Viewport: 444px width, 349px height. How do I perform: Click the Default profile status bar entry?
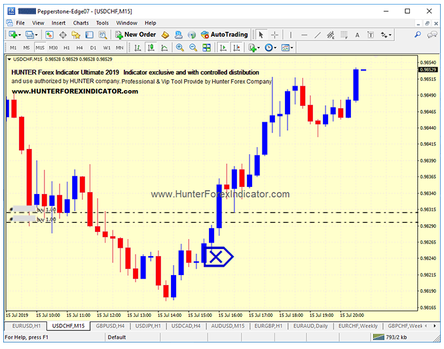coord(117,337)
